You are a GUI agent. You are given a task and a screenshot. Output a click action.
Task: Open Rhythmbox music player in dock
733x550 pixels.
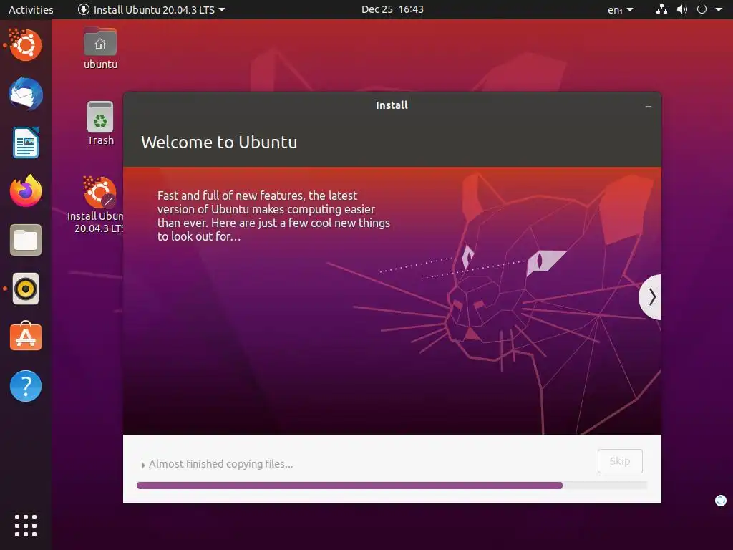26,289
